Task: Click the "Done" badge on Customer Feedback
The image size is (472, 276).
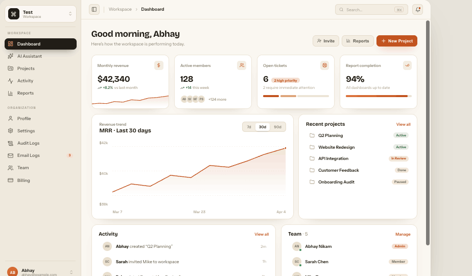Action: (x=402, y=170)
